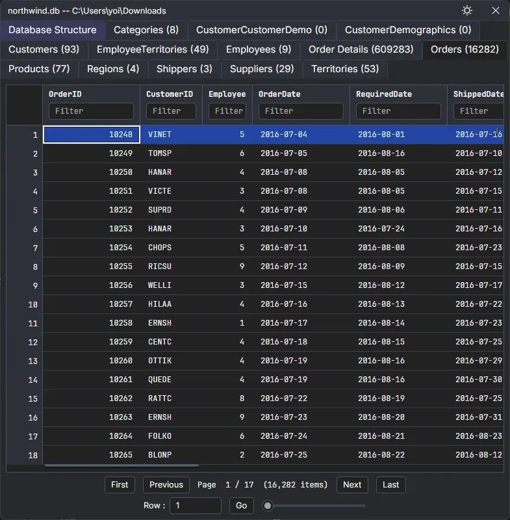Select OrderDate cell 2016-07-04
This screenshot has width=510, height=520.
301,135
